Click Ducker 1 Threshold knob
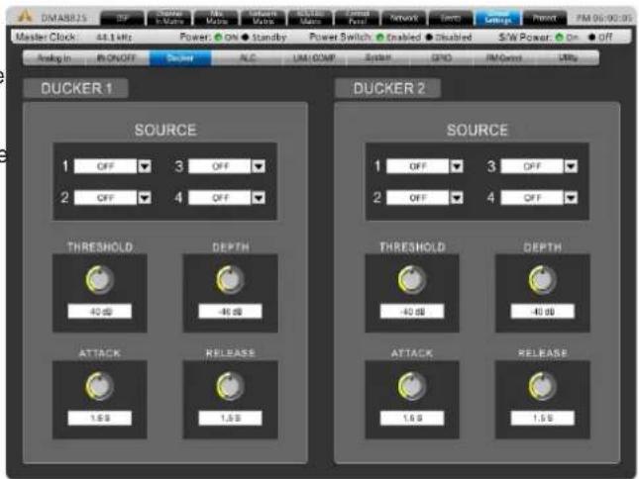Image resolution: width=639 pixels, height=479 pixels. pos(100,280)
